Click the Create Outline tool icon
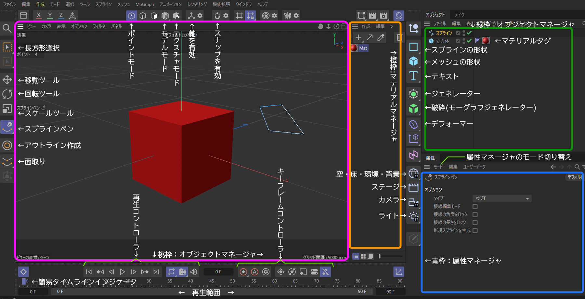This screenshot has width=585, height=299. (x=7, y=145)
